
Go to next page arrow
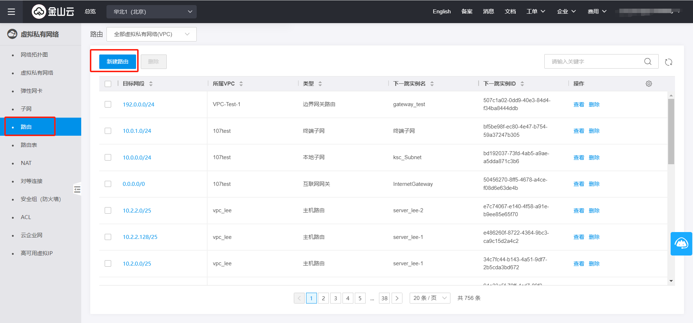pos(397,298)
